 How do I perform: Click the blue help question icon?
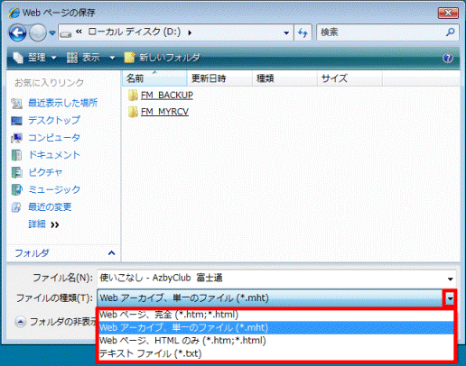tap(448, 58)
